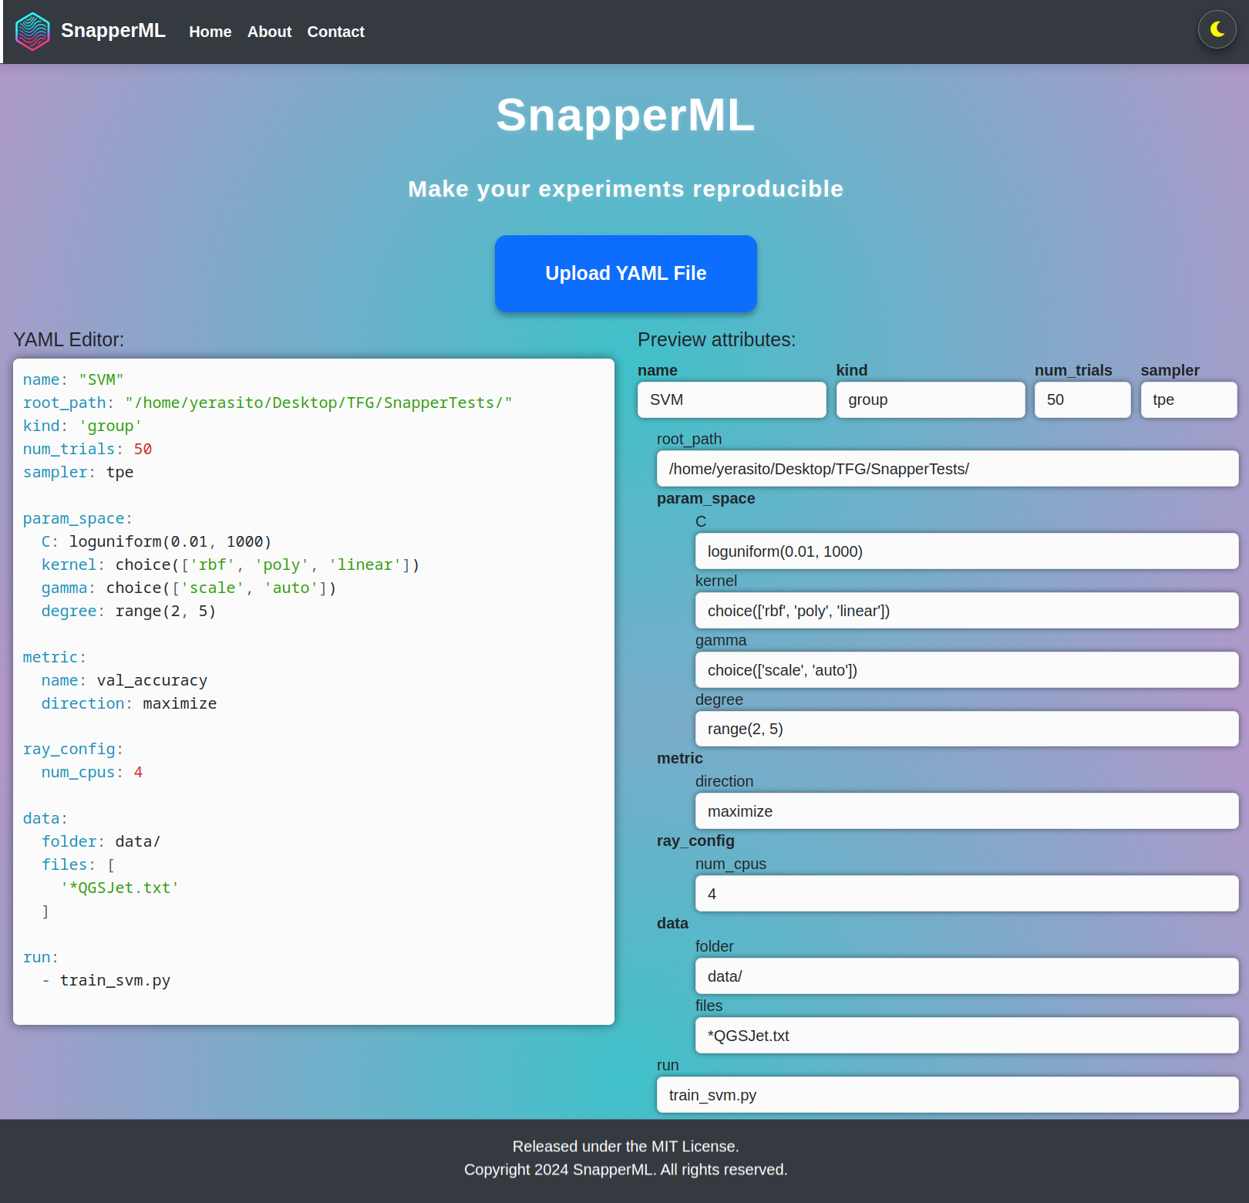This screenshot has height=1203, width=1249.
Task: Click the Copyright 2024 SnapperML footer text
Action: (x=626, y=1169)
